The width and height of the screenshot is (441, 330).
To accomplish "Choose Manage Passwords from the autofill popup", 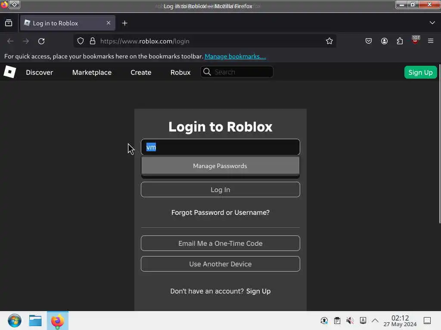I will pos(220,166).
